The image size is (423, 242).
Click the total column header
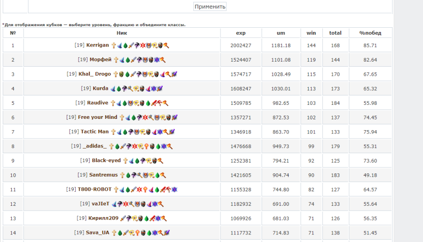tap(335, 33)
